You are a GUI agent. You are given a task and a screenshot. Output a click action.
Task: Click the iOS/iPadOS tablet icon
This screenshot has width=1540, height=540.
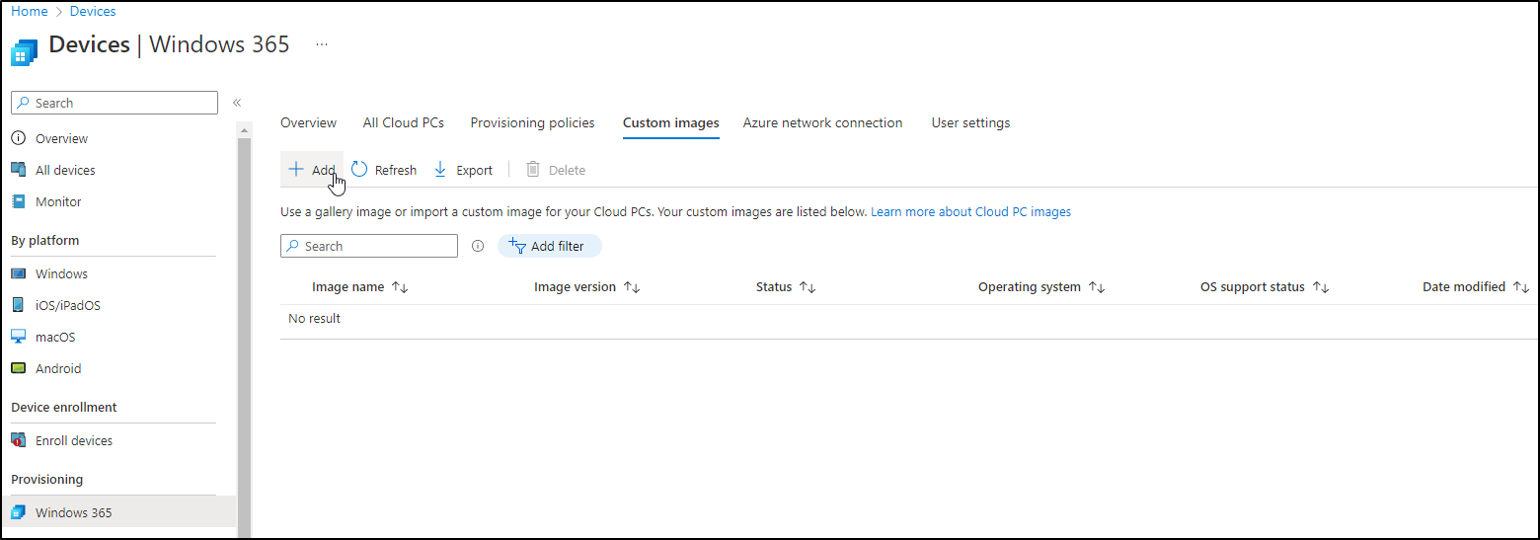18,305
